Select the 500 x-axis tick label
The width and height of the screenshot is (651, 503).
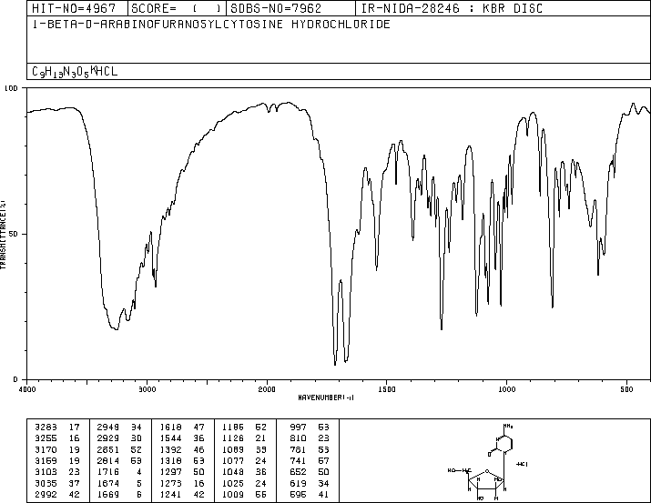point(626,389)
